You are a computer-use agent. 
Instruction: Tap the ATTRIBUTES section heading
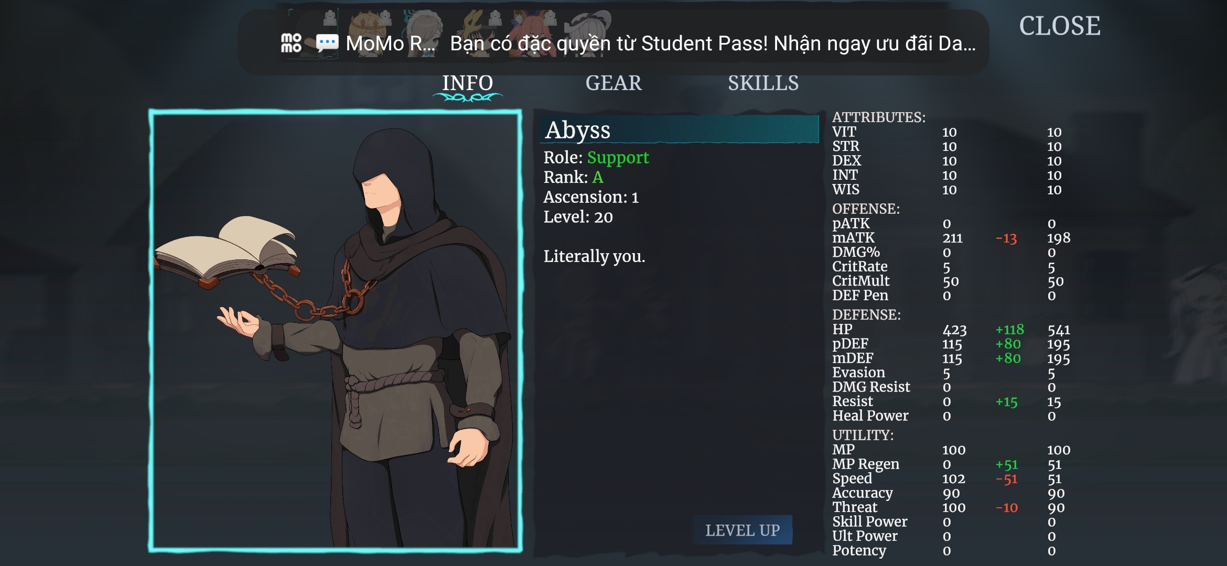(x=879, y=117)
